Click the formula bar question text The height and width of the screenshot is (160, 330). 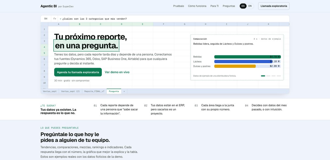click(95, 19)
